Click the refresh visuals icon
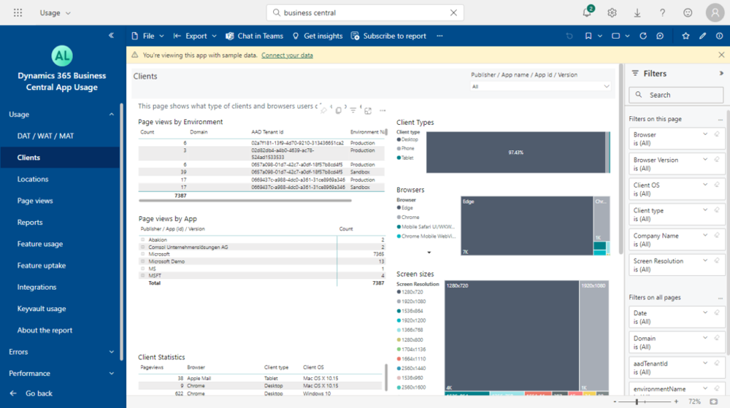This screenshot has height=408, width=730. (x=643, y=36)
